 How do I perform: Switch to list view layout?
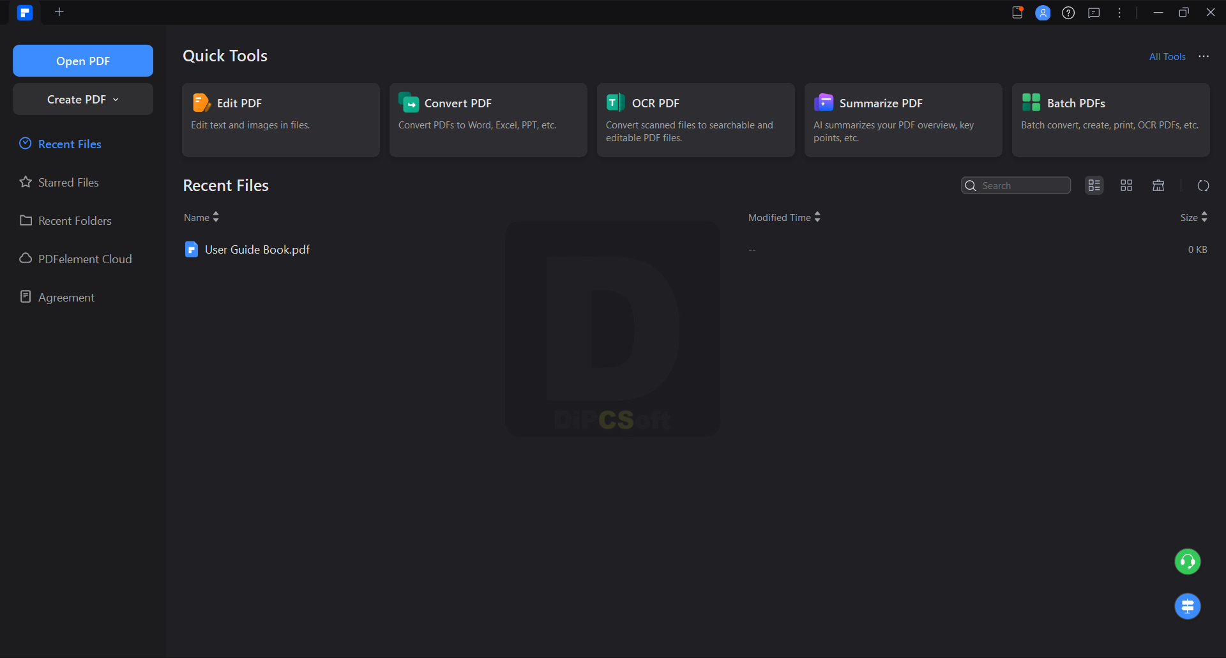pos(1094,185)
